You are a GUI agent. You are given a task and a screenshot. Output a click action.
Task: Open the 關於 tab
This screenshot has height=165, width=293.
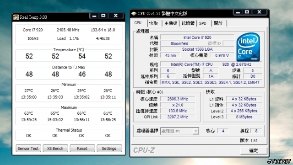[x=218, y=23]
